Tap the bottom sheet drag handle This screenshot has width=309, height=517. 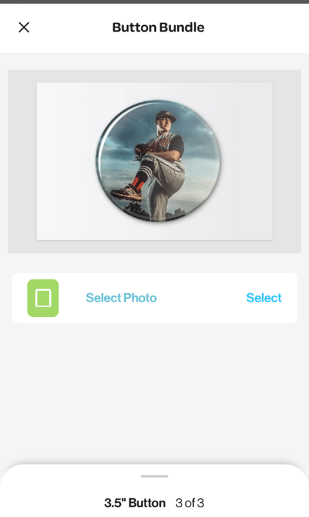pyautogui.click(x=154, y=476)
